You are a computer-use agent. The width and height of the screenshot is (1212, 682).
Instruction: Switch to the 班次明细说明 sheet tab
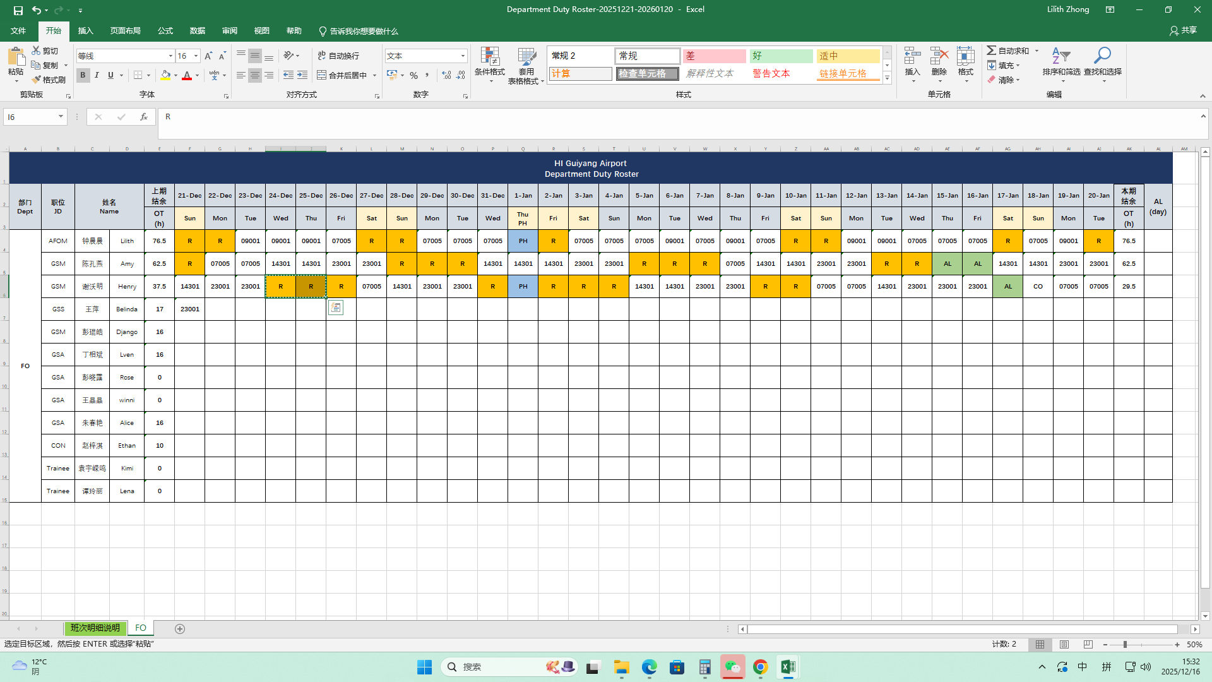(x=95, y=628)
